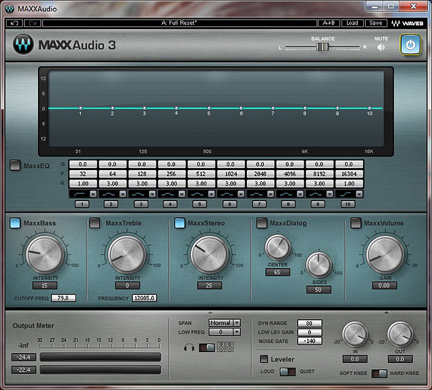Enable the MaxxEQ checkbox
Viewport: 432px width, 390px height.
tap(15, 165)
